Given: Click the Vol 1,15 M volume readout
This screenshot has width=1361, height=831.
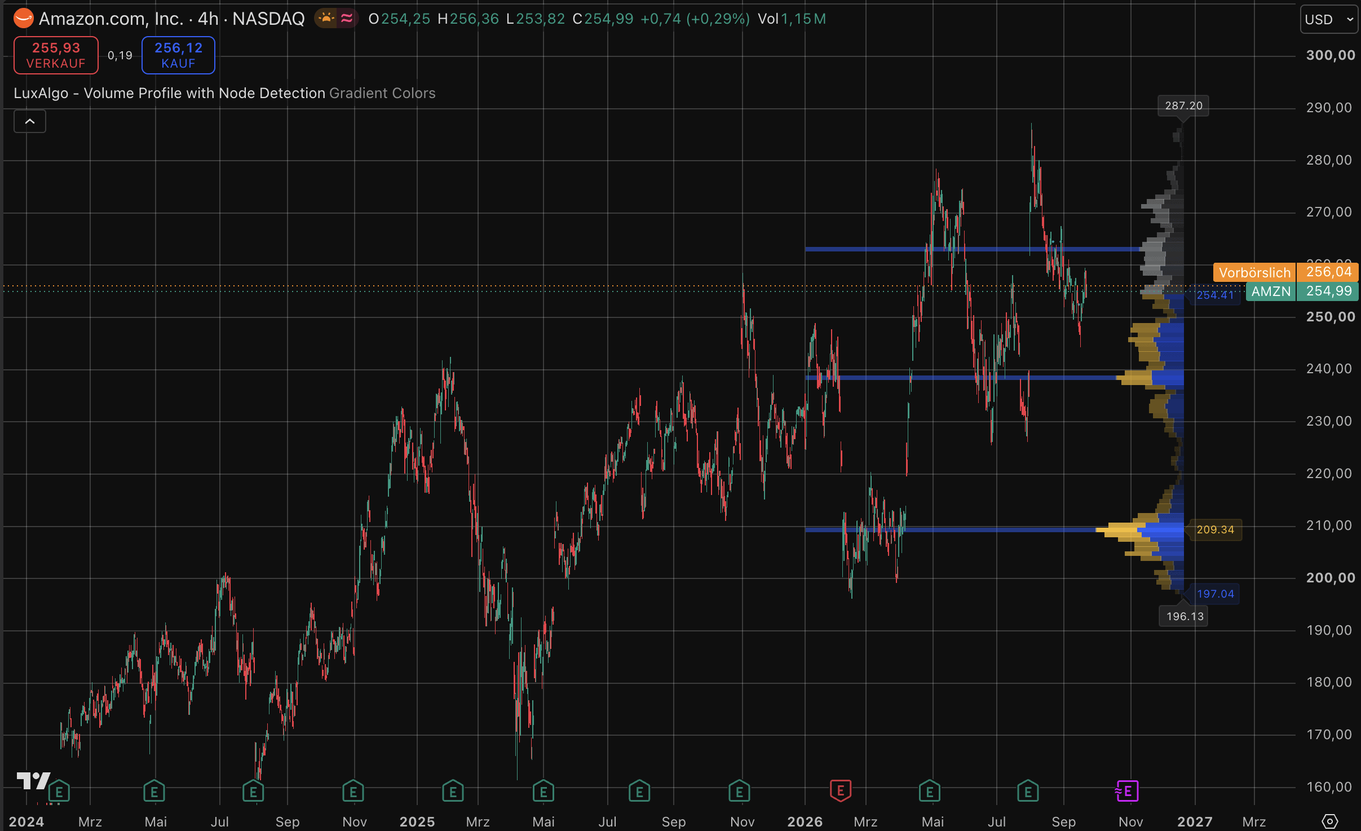Looking at the screenshot, I should coord(792,19).
